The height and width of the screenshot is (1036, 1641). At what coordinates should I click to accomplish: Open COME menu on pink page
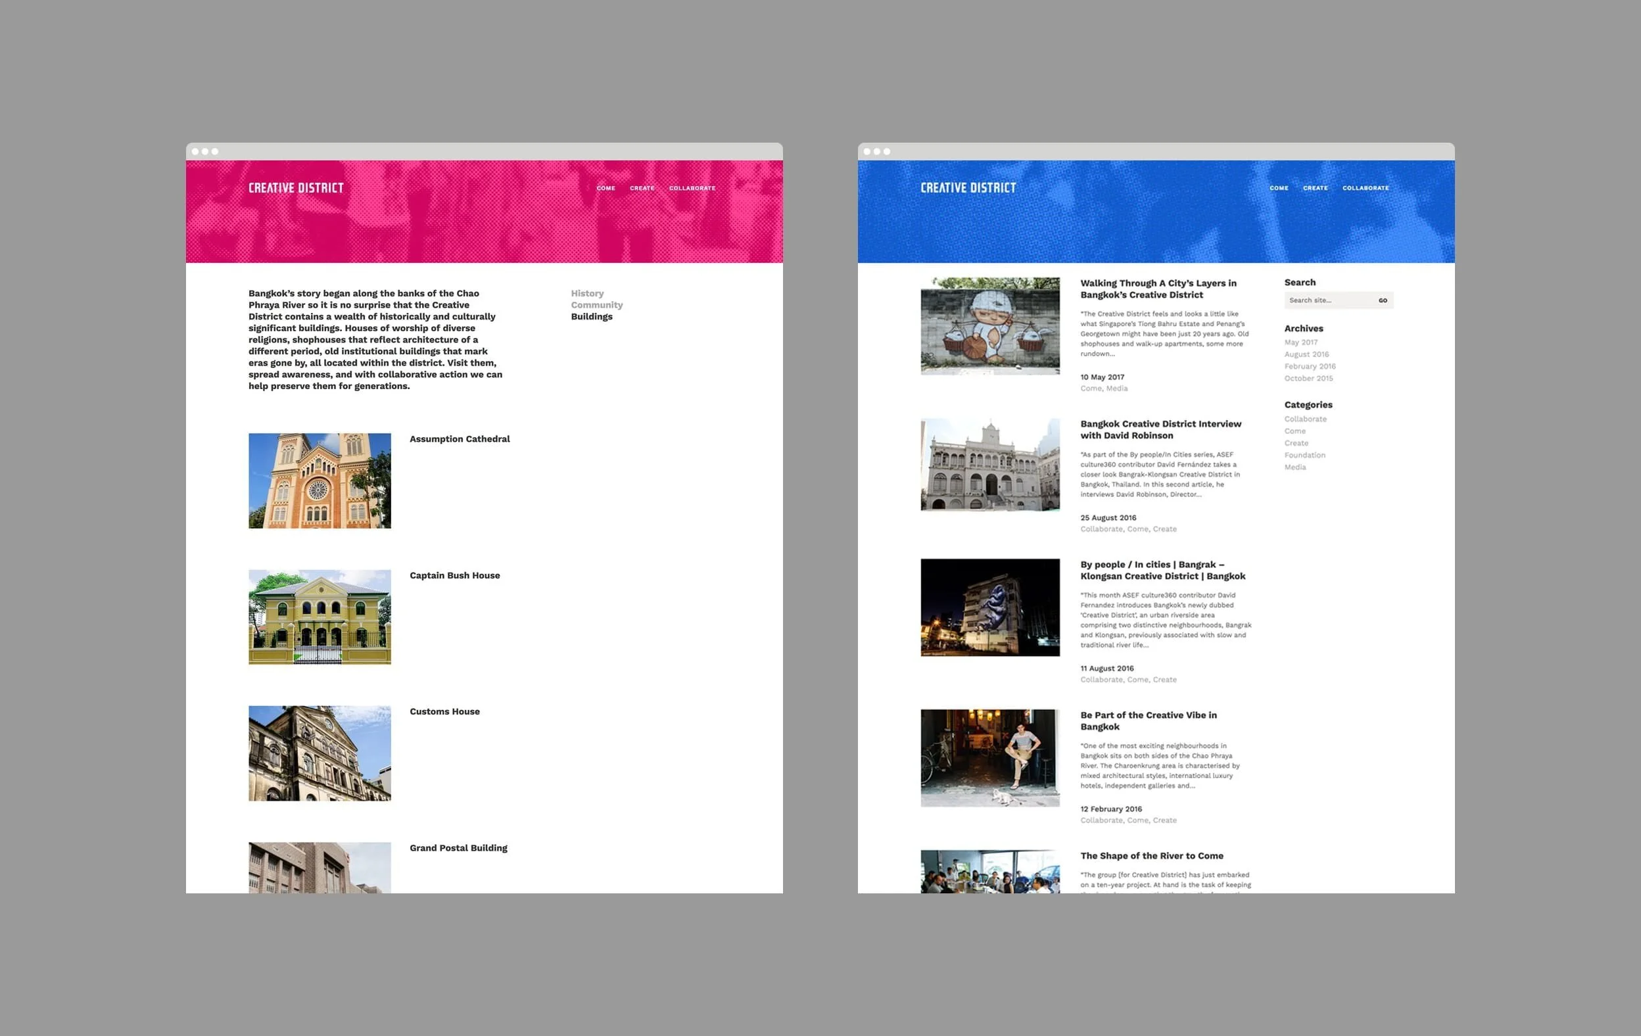[x=605, y=188]
